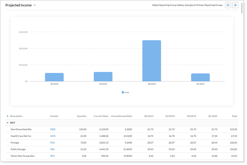Open the HCN symbol link
The height and width of the screenshot is (165, 247).
tap(53, 136)
